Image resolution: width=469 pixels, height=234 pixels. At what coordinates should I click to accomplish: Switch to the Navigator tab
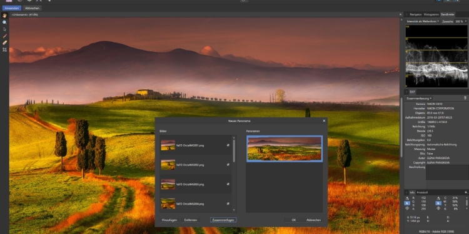click(x=415, y=14)
